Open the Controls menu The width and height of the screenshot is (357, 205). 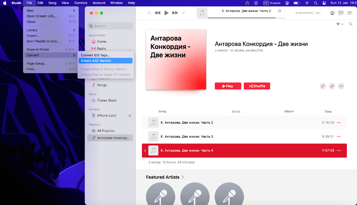point(81,3)
